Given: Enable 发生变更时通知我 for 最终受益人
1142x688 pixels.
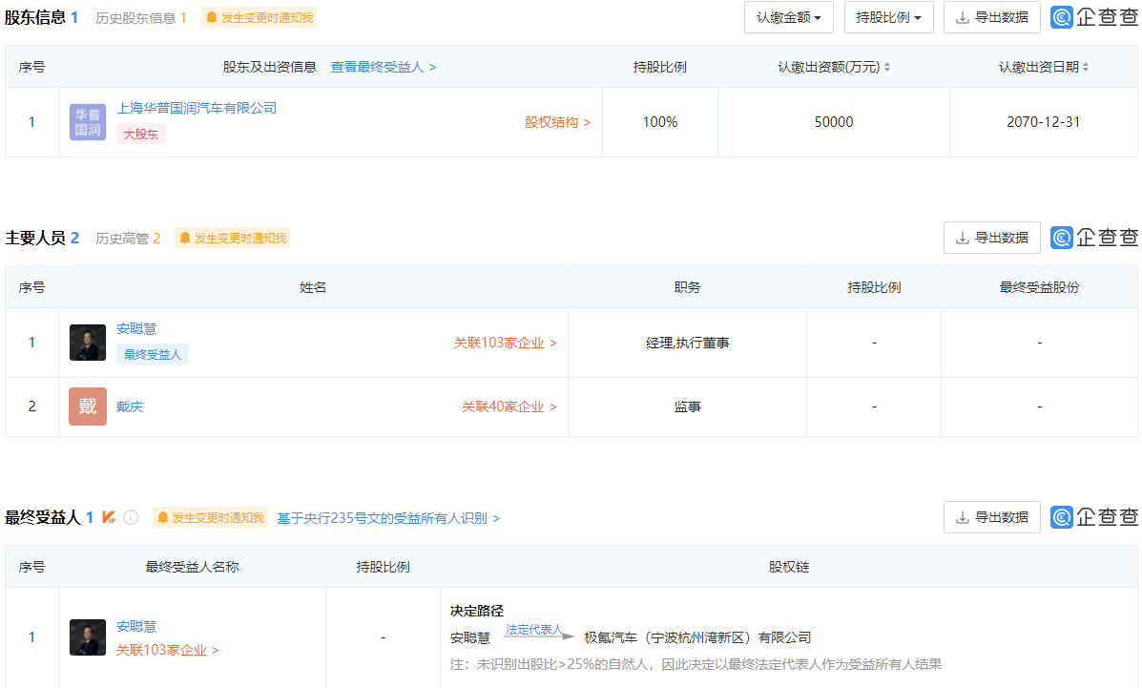Looking at the screenshot, I should [x=210, y=517].
